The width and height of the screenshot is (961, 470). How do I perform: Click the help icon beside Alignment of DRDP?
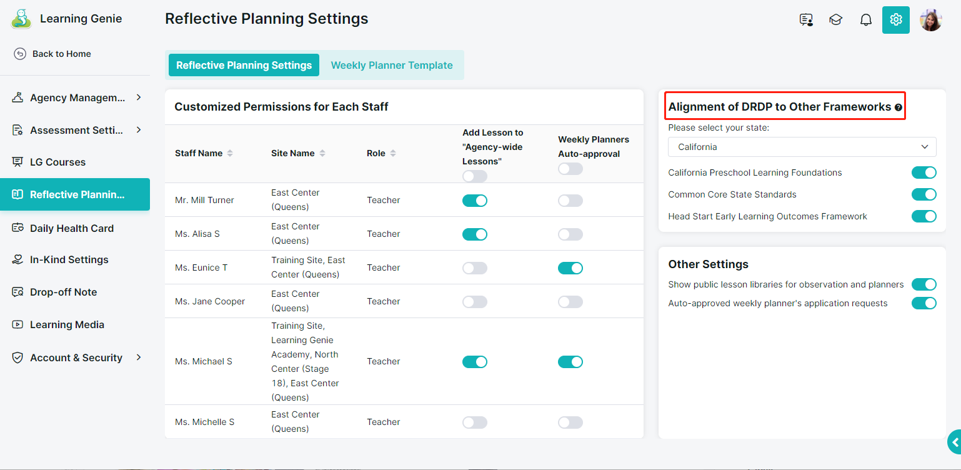click(899, 107)
